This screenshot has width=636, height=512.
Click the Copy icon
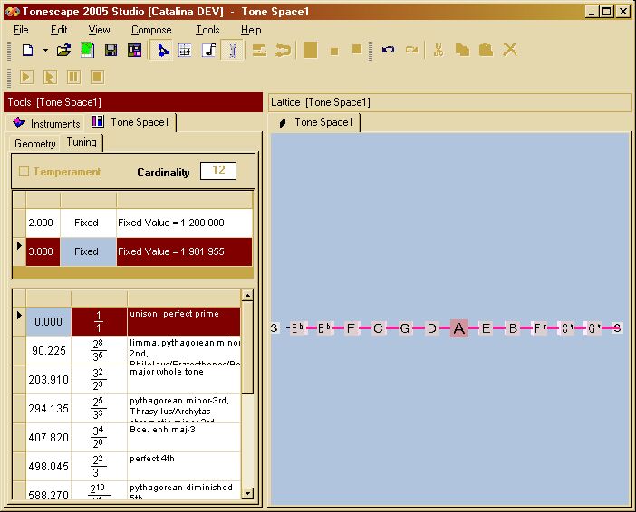[x=462, y=51]
